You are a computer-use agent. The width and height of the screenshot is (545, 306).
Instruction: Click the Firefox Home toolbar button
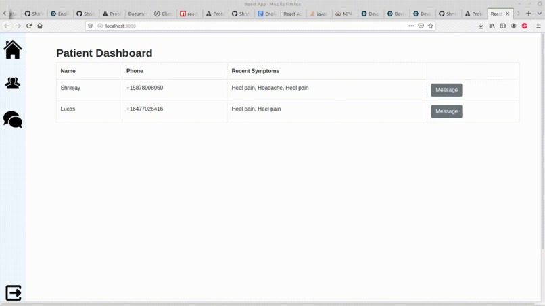tap(40, 26)
